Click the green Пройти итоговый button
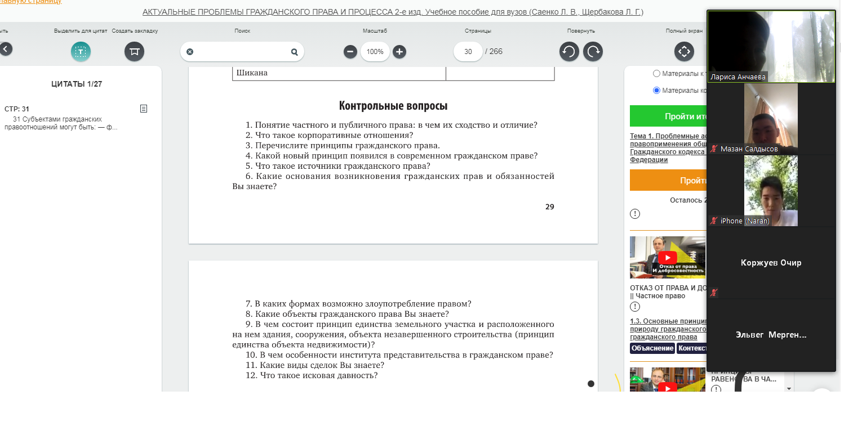The width and height of the screenshot is (853, 422). click(668, 116)
